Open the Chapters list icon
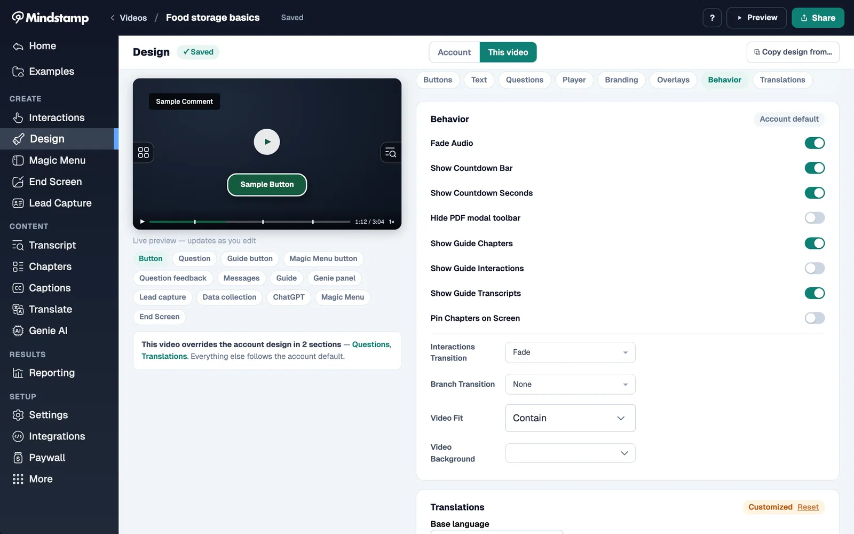Image resolution: width=854 pixels, height=534 pixels. point(18,267)
